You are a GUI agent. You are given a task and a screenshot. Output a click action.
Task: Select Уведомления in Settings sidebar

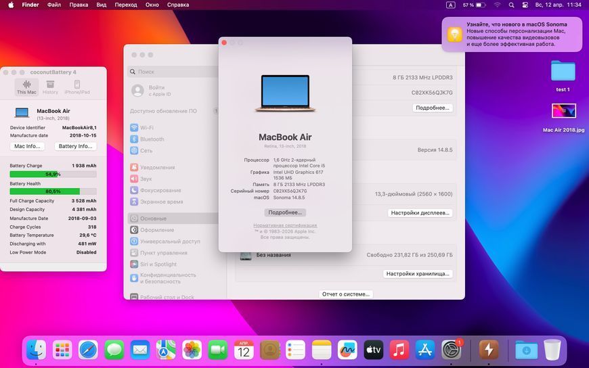pyautogui.click(x=173, y=168)
